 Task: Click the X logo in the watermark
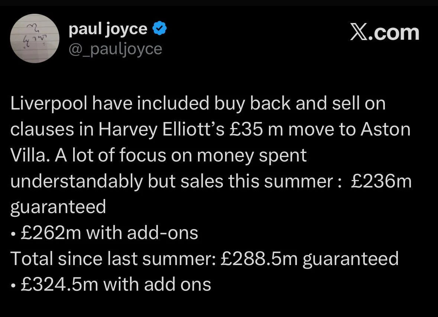pyautogui.click(x=359, y=33)
